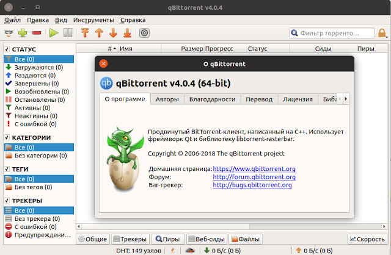Switch to the Перевод tab
This screenshot has height=255, width=391.
click(x=259, y=99)
